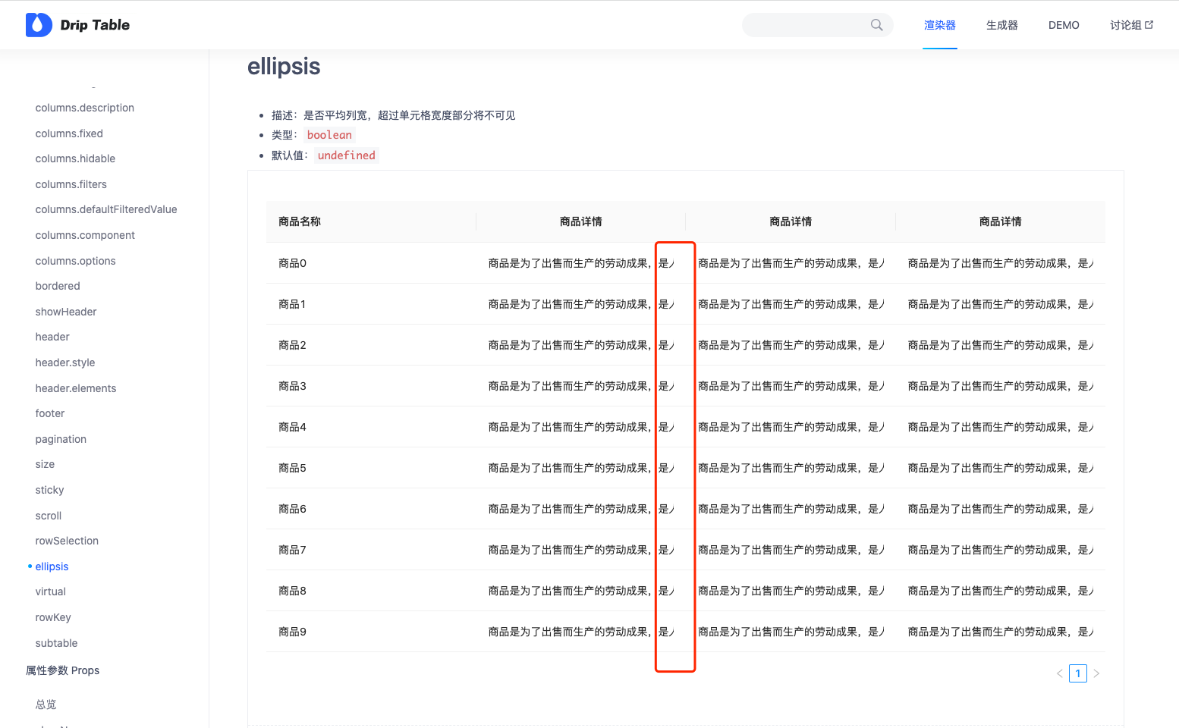The height and width of the screenshot is (728, 1179).
Task: Open columns.description in sidebar
Action: [85, 108]
